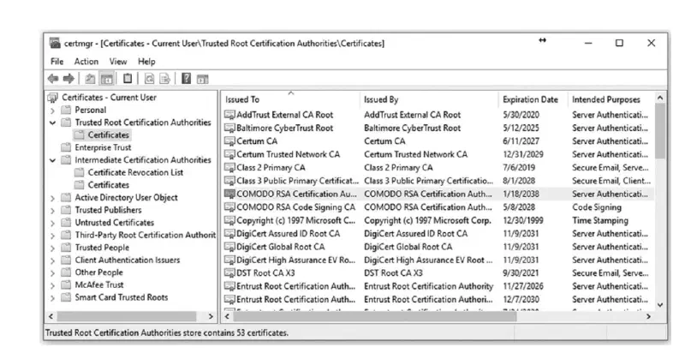685x353 pixels.
Task: Click the Certum CA certificate icon
Action: click(x=229, y=141)
